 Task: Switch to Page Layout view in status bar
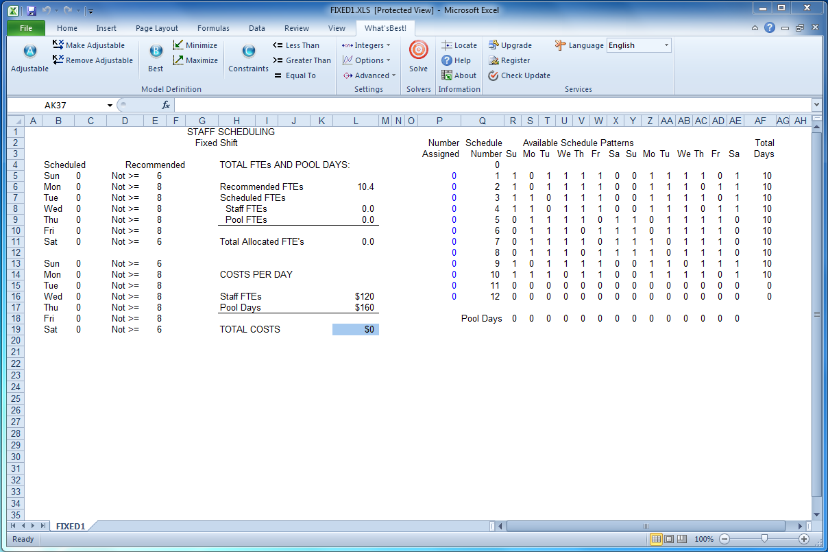670,539
